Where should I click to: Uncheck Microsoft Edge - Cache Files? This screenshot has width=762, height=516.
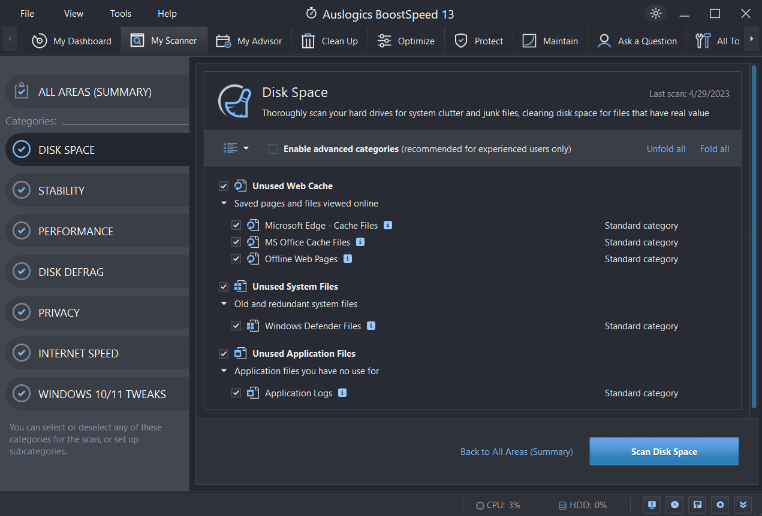click(236, 226)
